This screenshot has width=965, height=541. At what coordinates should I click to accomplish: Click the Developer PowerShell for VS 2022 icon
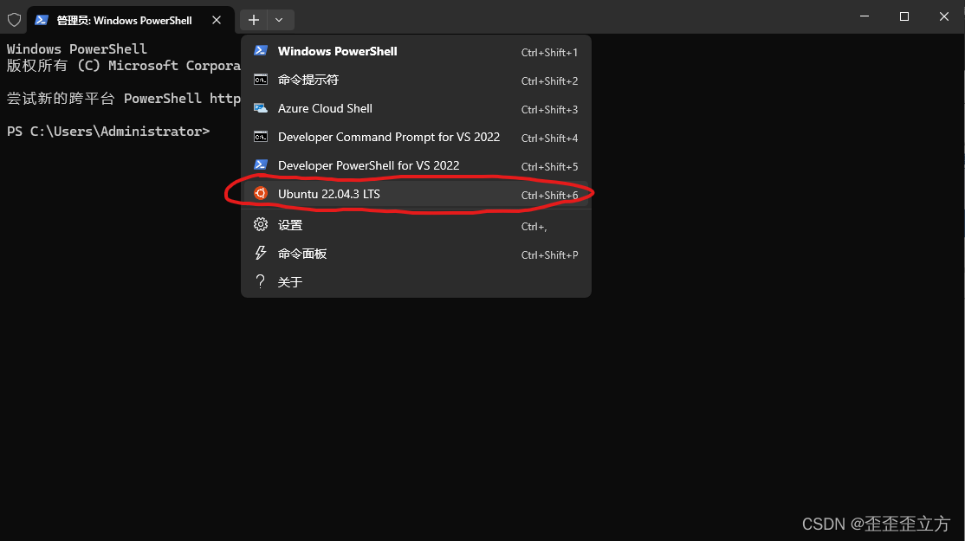[260, 165]
